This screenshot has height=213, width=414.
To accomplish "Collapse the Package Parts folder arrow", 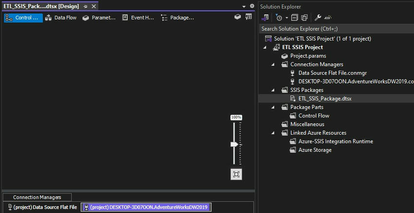I will point(273,107).
